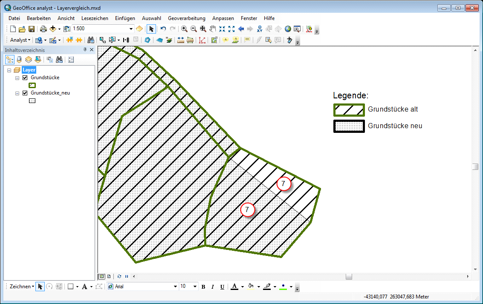Open the Analyst toolbar menu button
483x304 pixels.
(x=20, y=40)
